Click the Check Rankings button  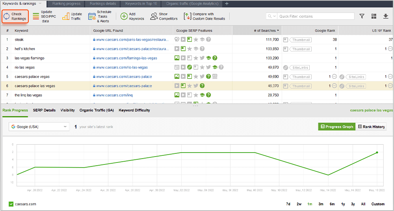point(15,16)
